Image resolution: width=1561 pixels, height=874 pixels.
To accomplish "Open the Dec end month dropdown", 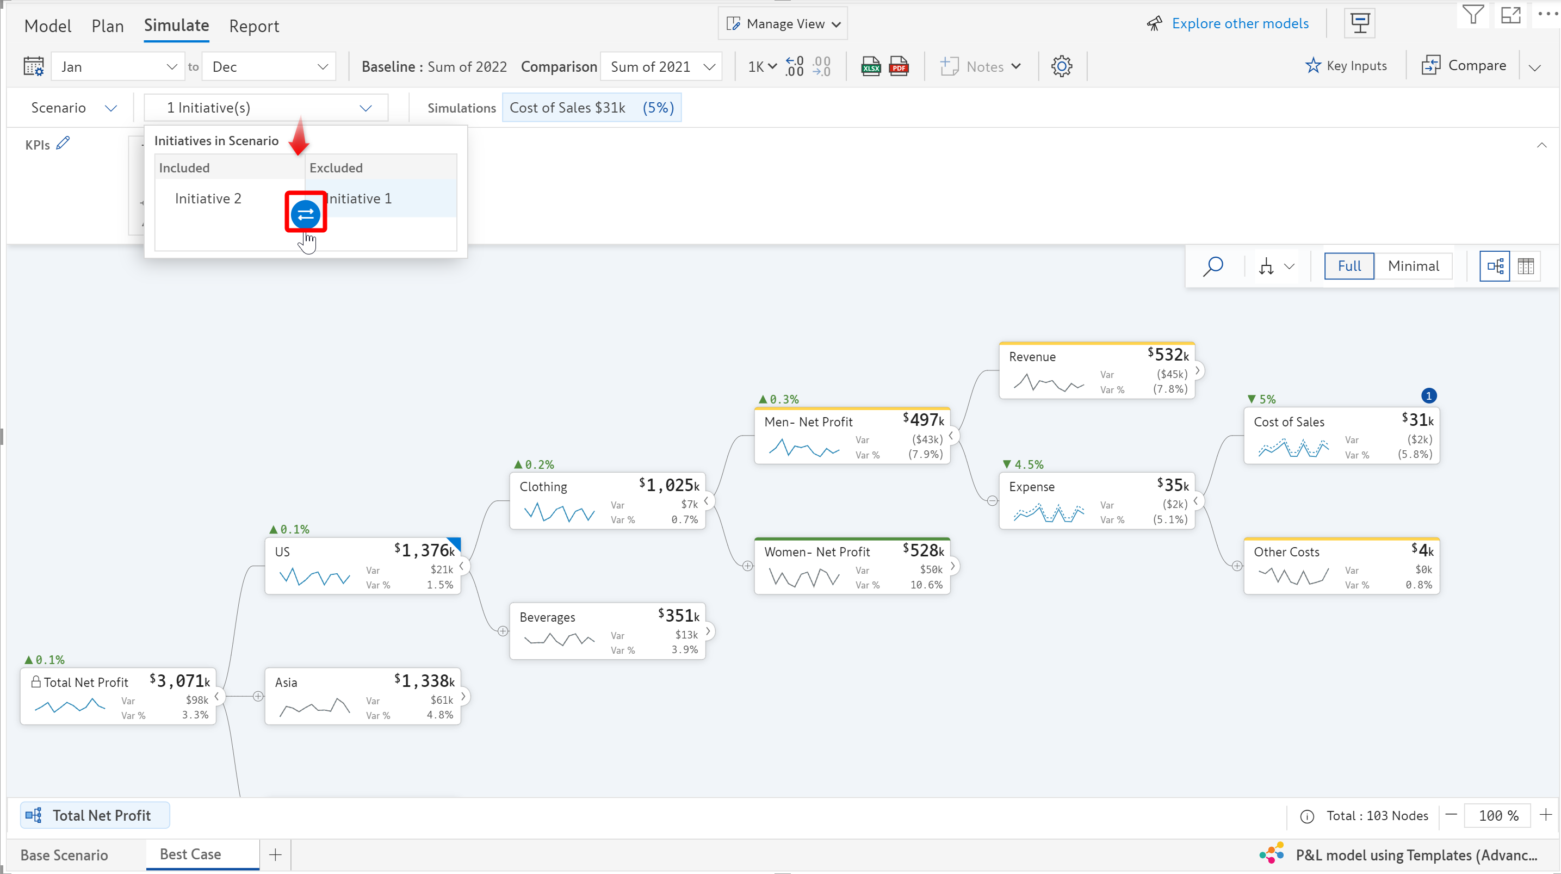I will 269,67.
